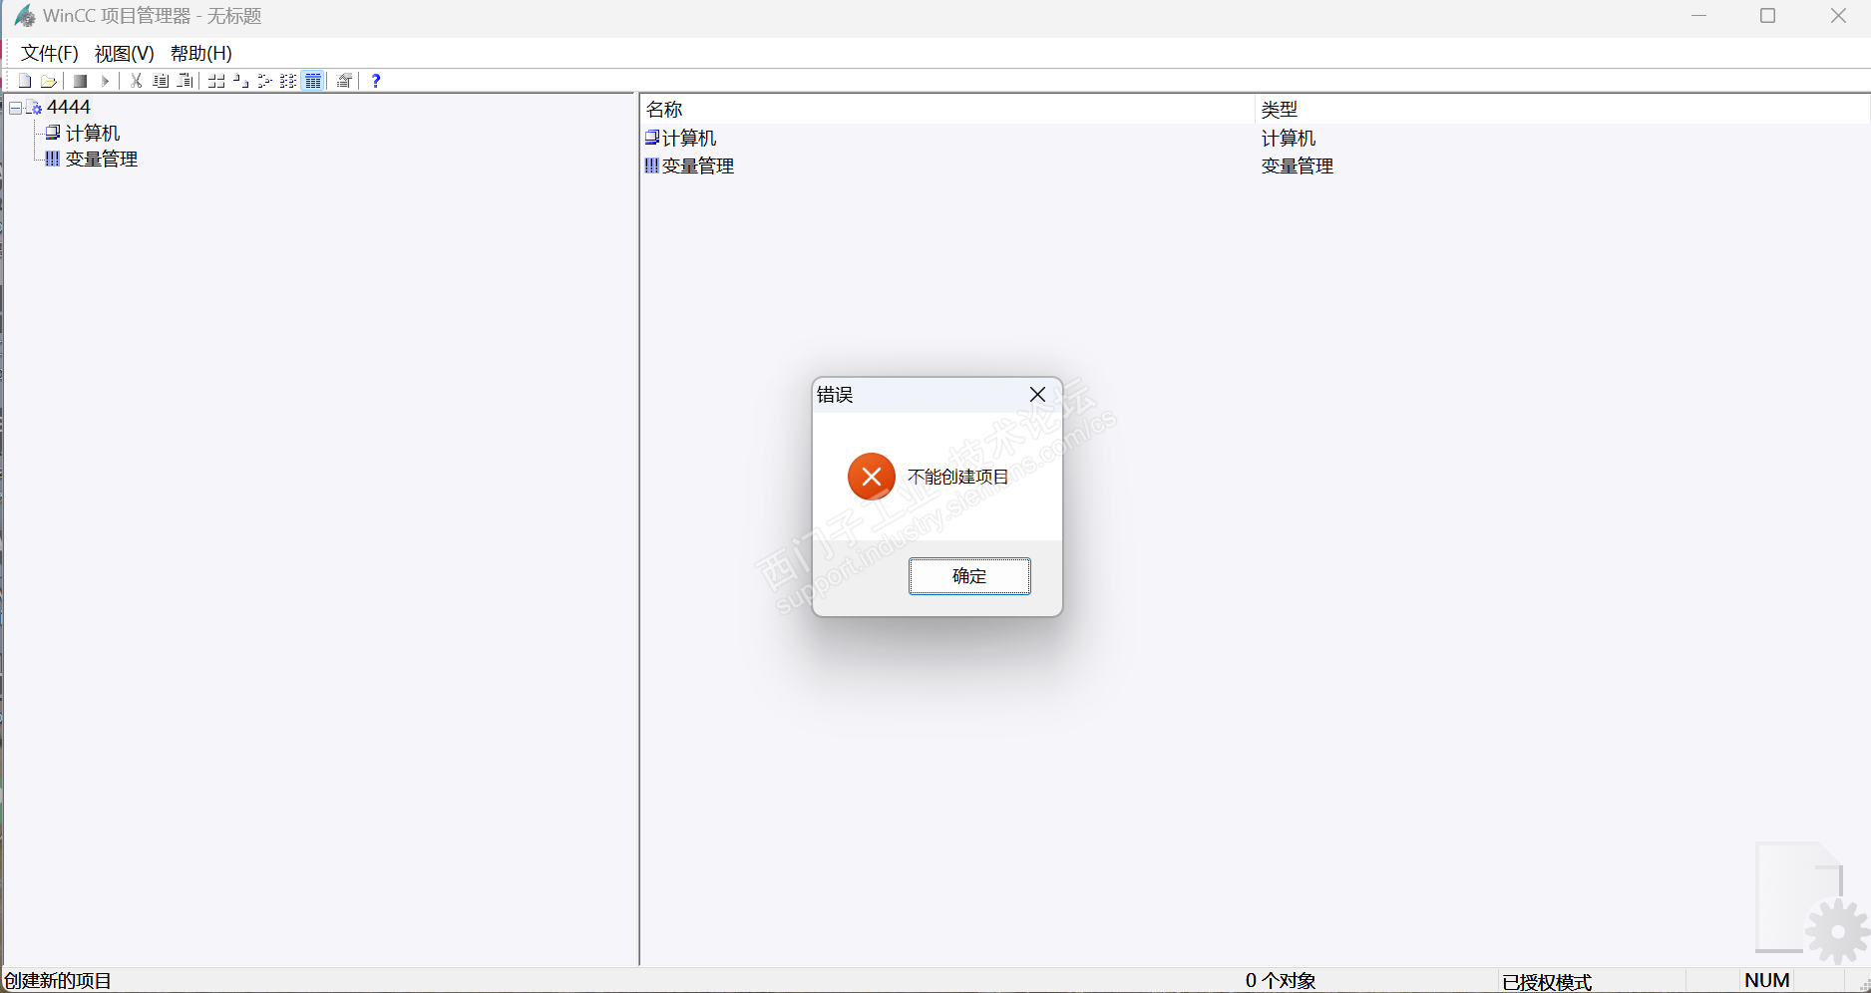Select the 变量管理 label in the tree
This screenshot has width=1871, height=993.
(102, 160)
